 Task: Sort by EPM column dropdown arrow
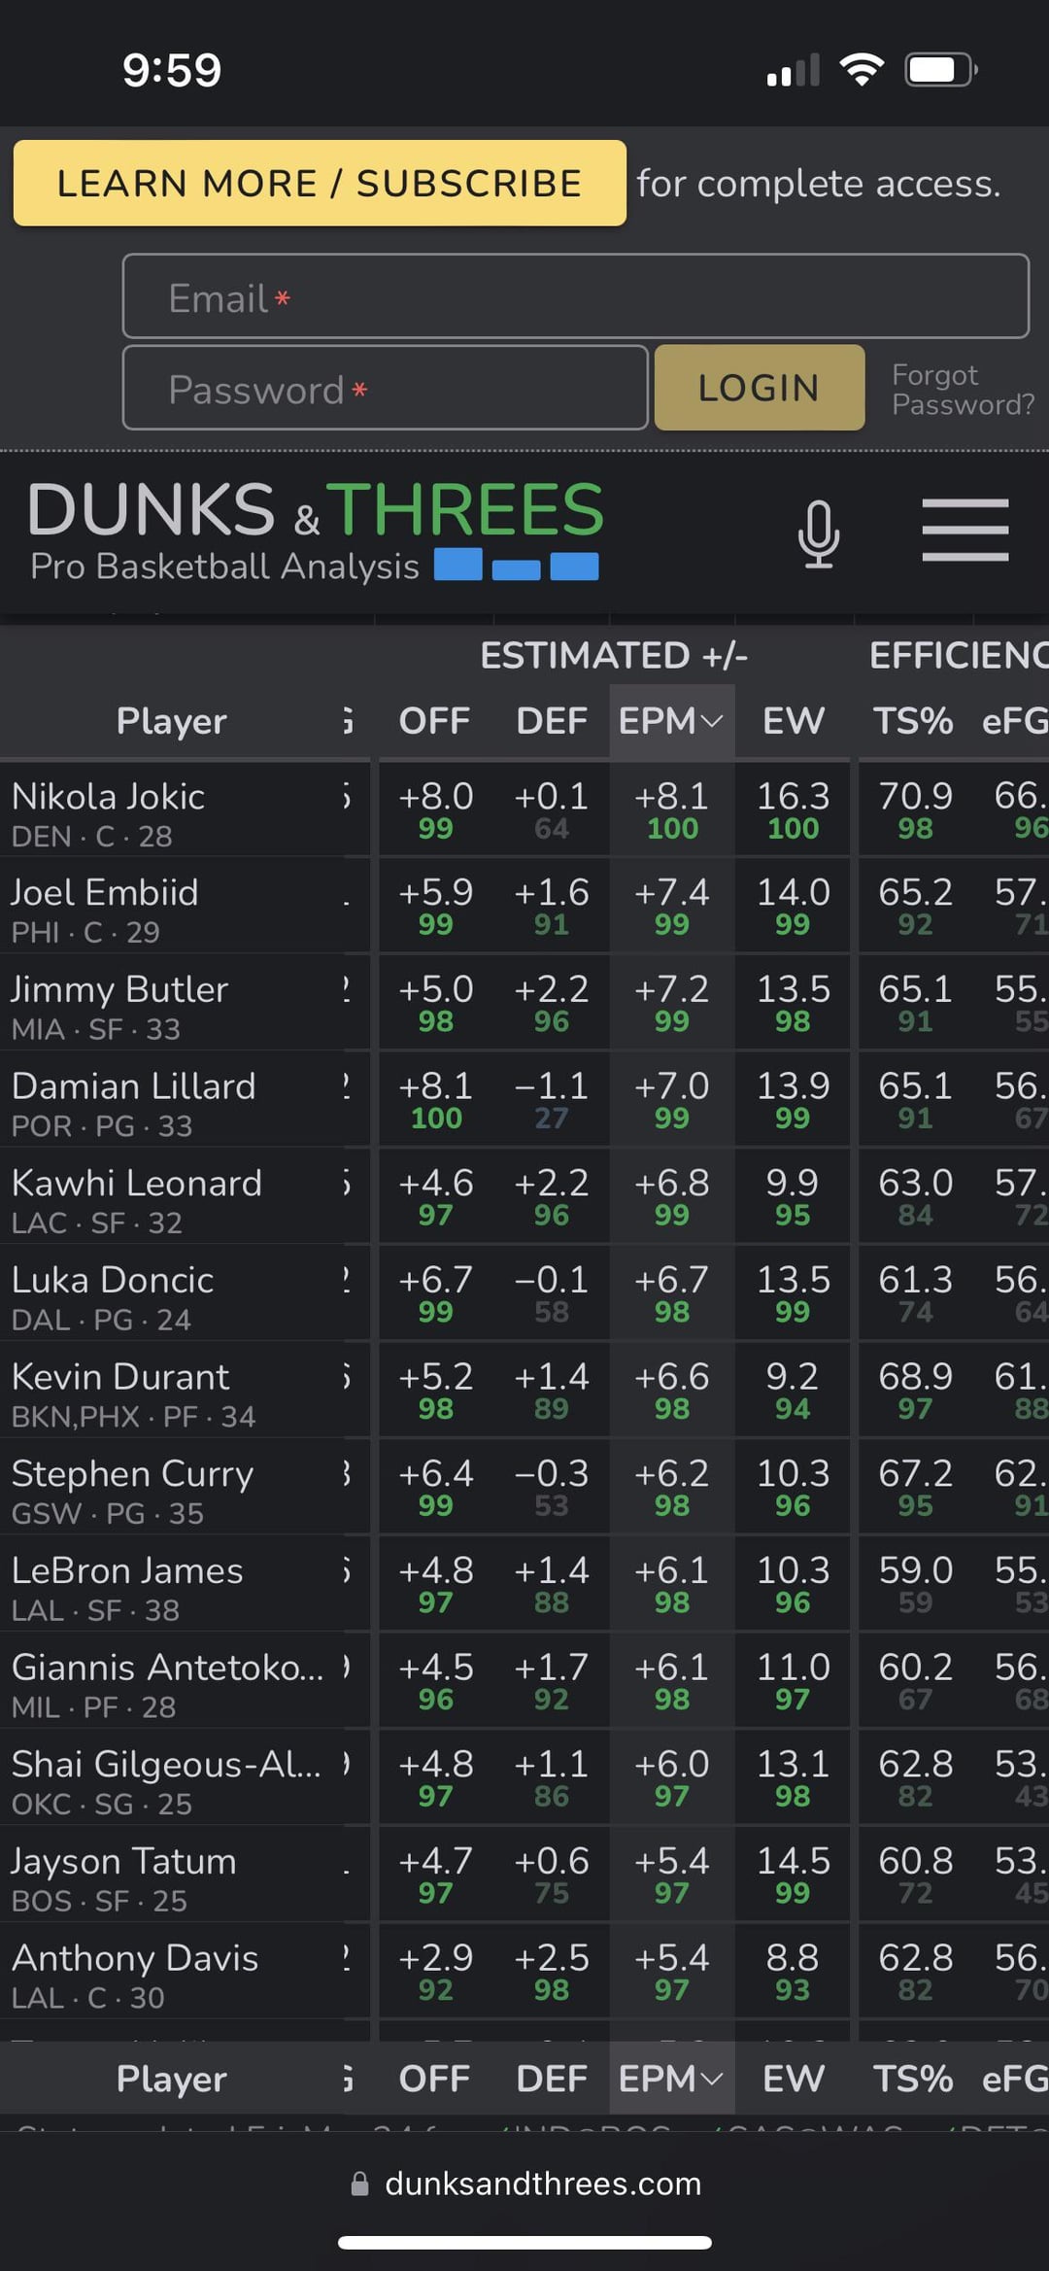(712, 721)
